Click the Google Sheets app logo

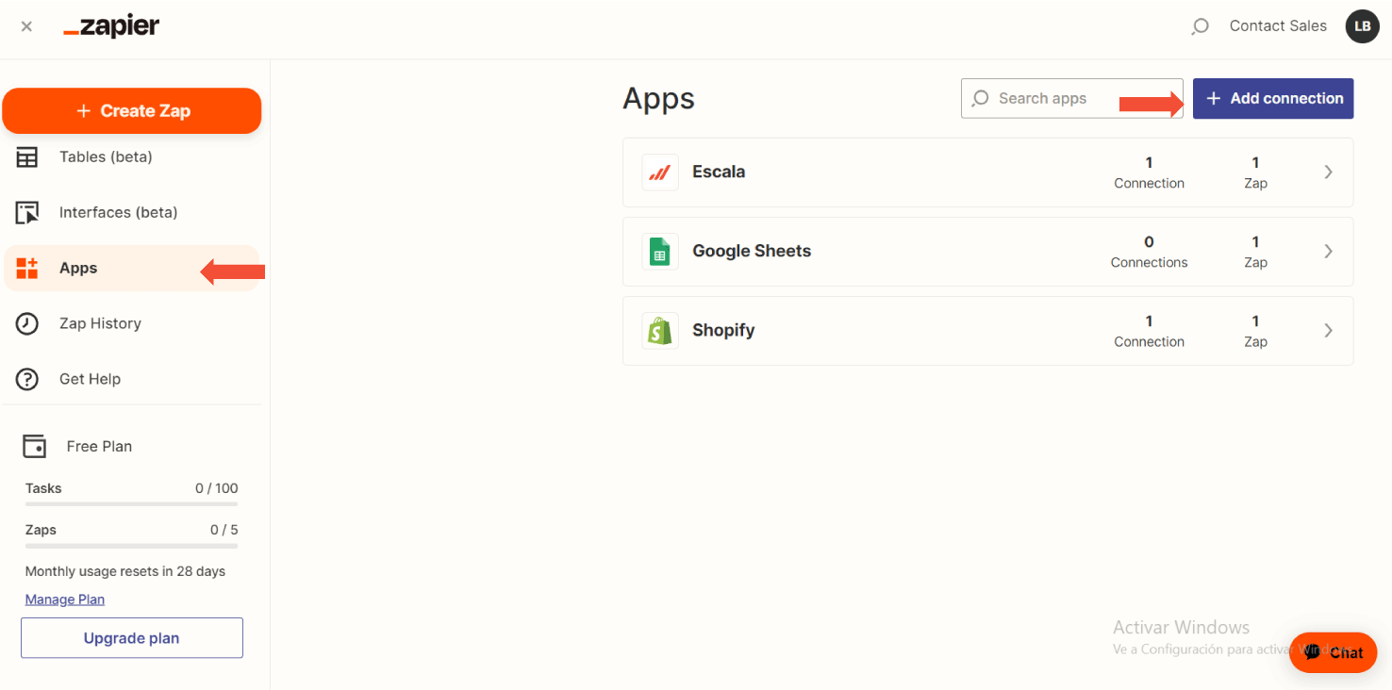click(x=660, y=252)
